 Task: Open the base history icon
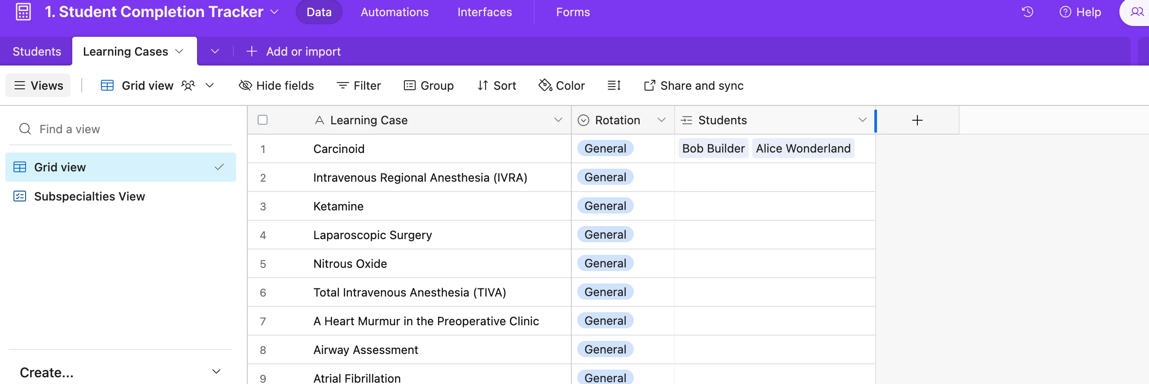click(x=1027, y=12)
